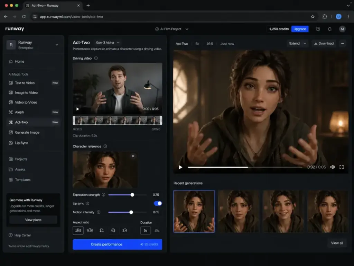354x266 pixels.
Task: Open the top bar help icon
Action: 318,29
